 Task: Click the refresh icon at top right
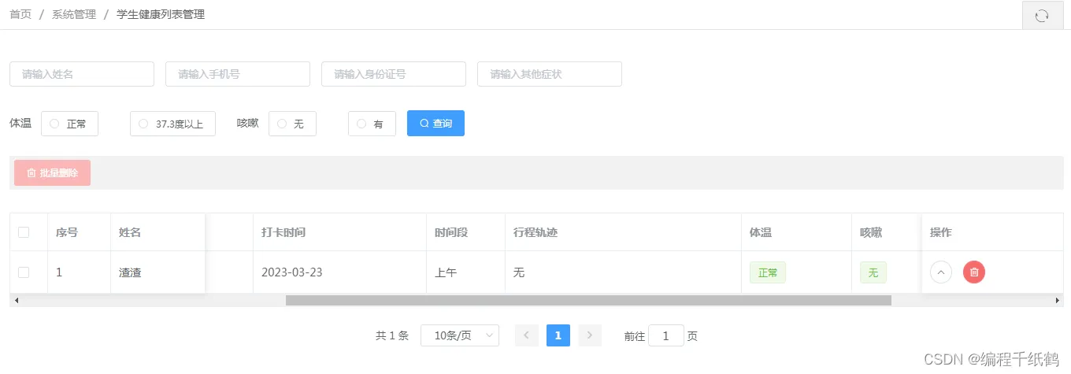(1042, 16)
